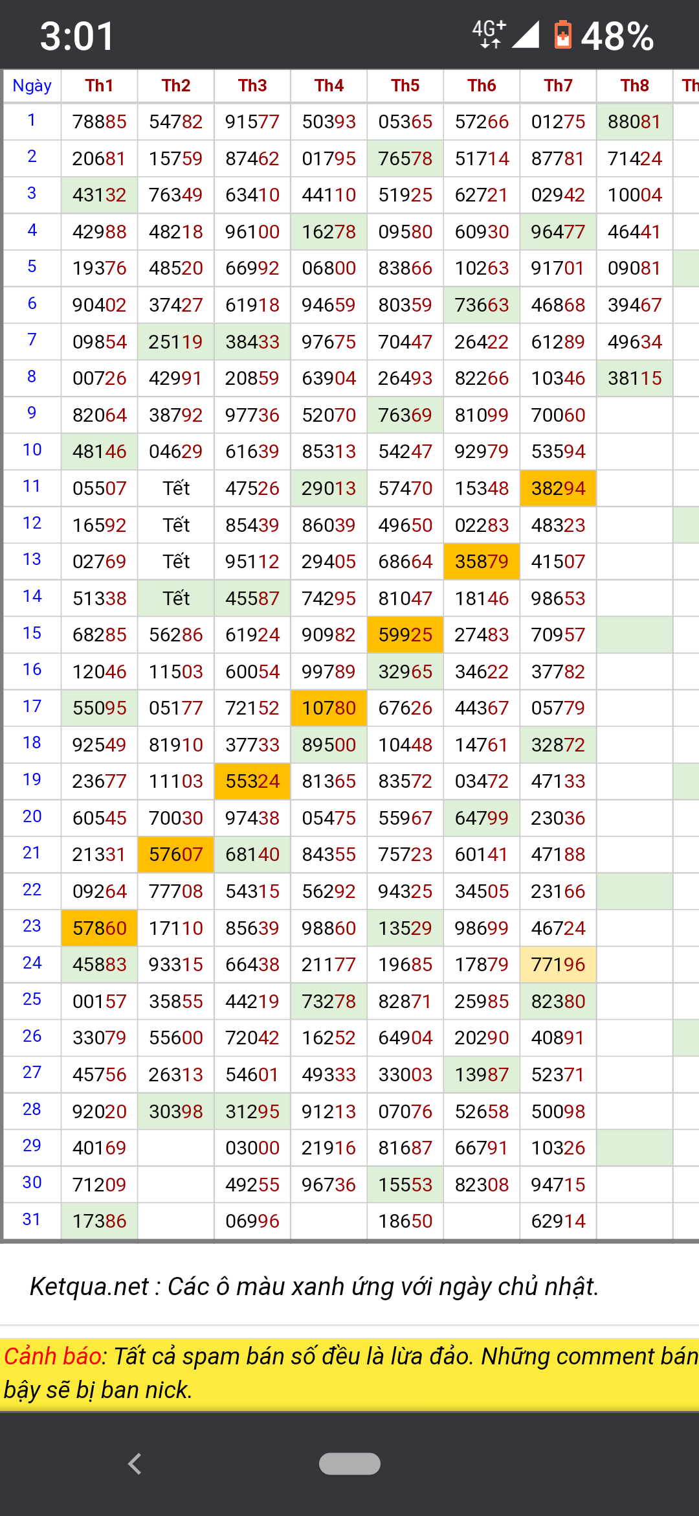Tap the 3:01 clock in the status bar
The height and width of the screenshot is (1516, 699).
point(78,36)
